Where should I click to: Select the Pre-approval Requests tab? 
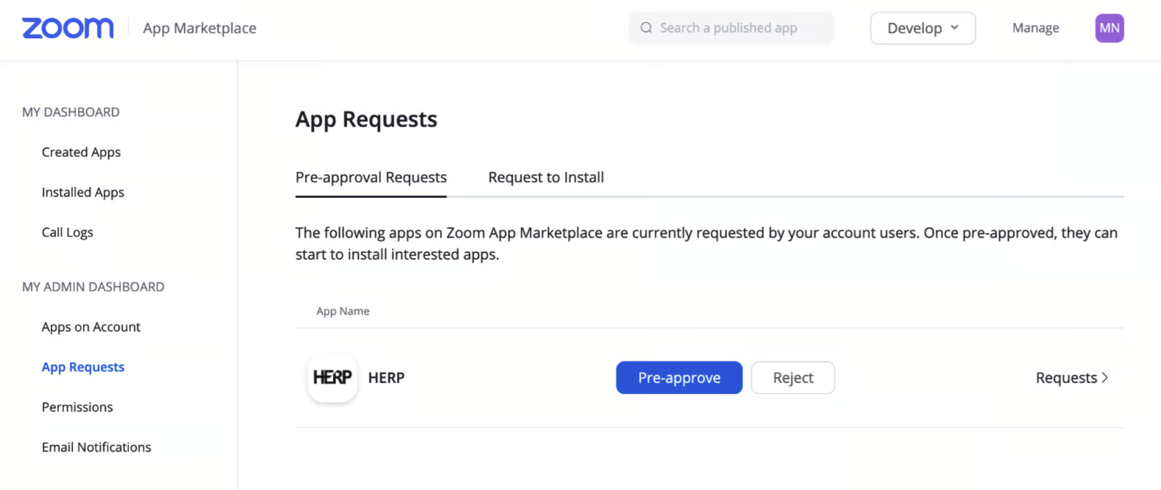[371, 177]
